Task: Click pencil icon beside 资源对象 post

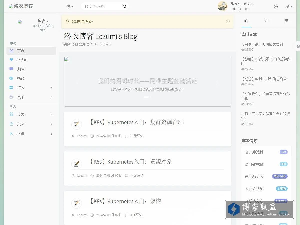Action: (x=77, y=164)
